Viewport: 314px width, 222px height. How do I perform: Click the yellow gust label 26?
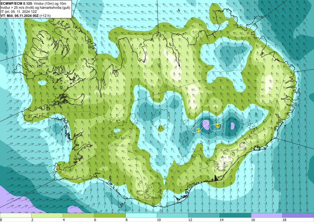(x=217, y=125)
